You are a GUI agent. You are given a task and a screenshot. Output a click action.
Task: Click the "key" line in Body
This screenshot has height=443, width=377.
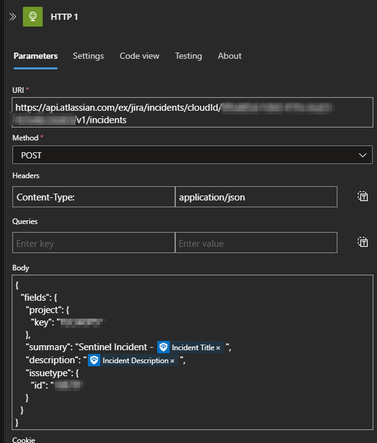tap(67, 322)
